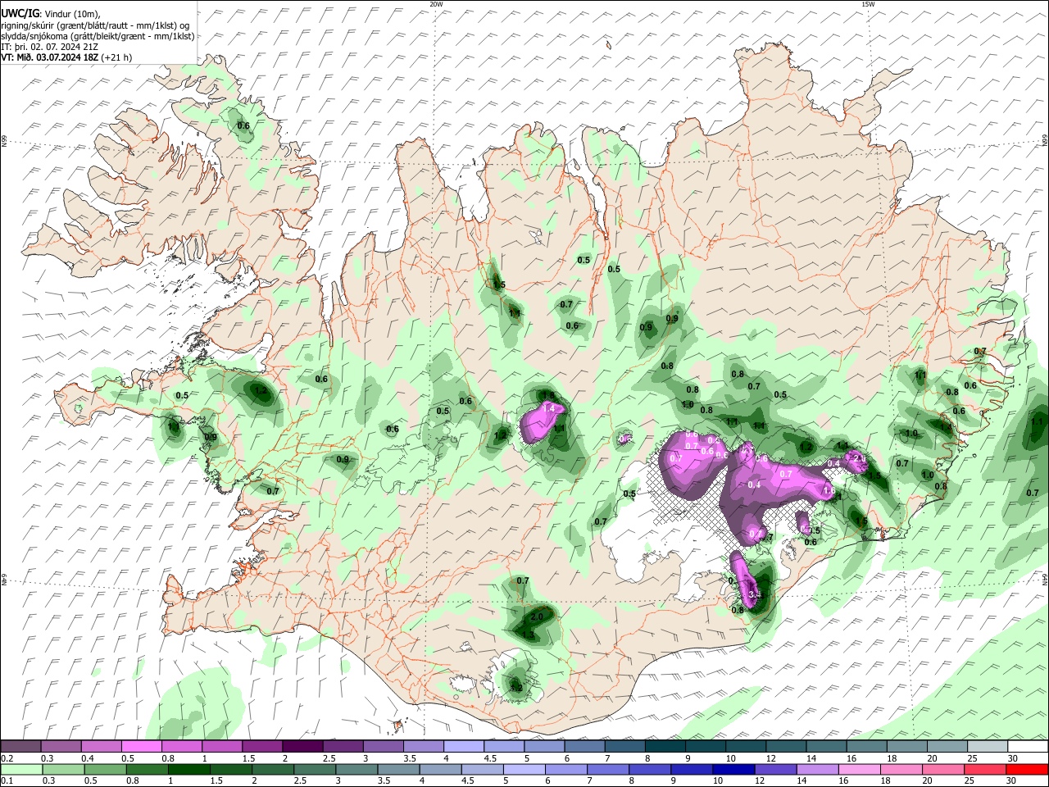This screenshot has width=1049, height=787.
Task: Select the pale periwinkle 4 swatch in the top legend row
Action: pos(463,747)
